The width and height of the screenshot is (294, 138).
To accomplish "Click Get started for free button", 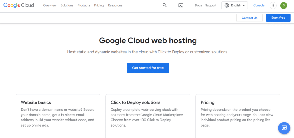I will click(x=148, y=68).
